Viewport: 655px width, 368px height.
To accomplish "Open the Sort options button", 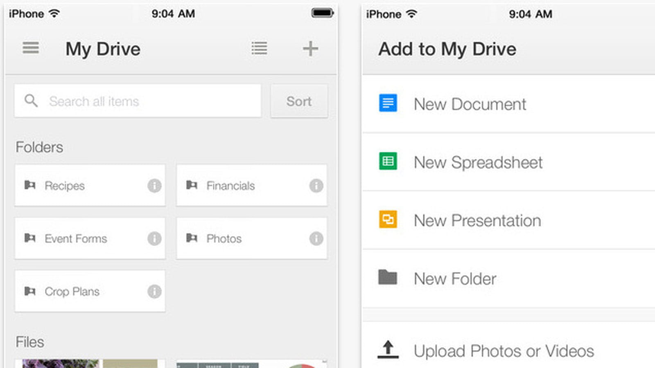I will pos(299,101).
